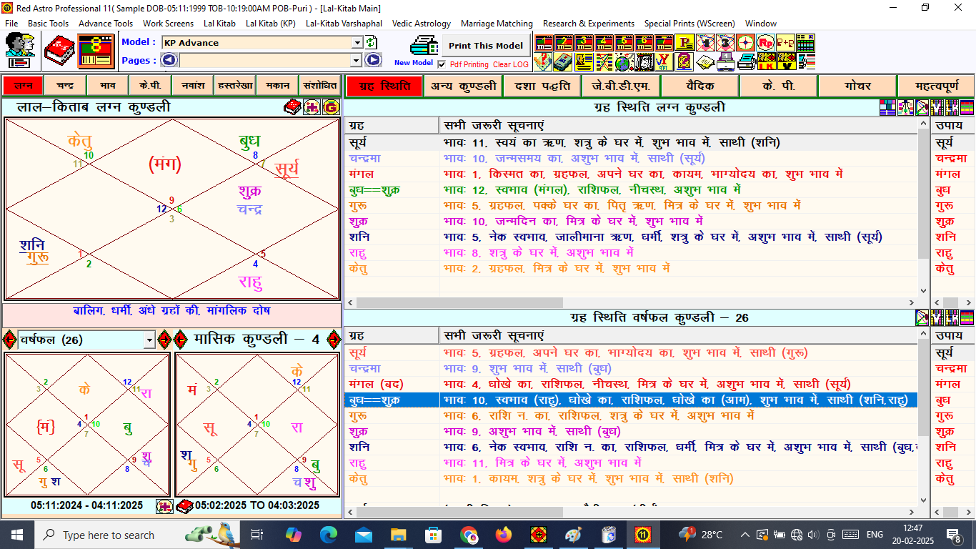Click the playing card king icon
This screenshot has width=976, height=549.
644,61
